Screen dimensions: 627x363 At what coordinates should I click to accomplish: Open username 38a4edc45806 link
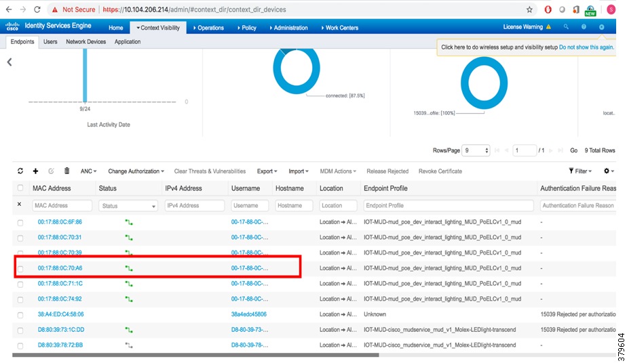(x=249, y=314)
